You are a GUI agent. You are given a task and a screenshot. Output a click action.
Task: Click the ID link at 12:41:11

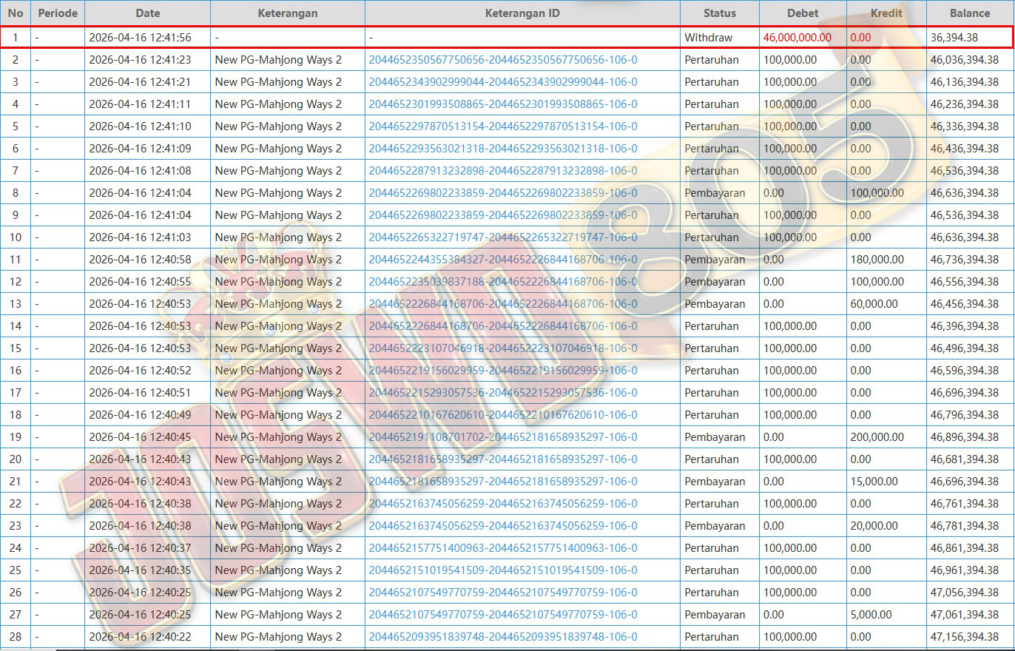(x=502, y=104)
